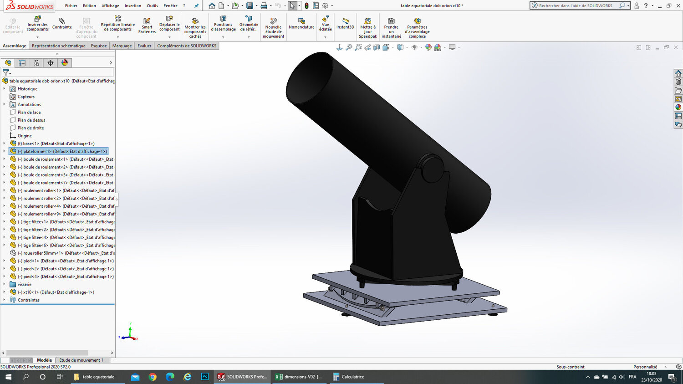
Task: Open the search box dropdown arrow
Action: pyautogui.click(x=628, y=6)
